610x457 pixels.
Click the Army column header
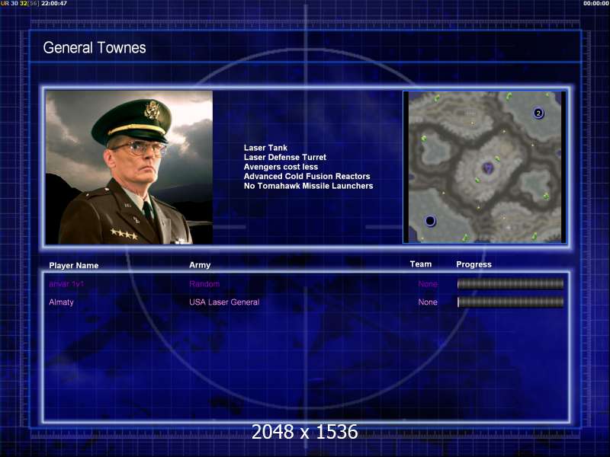coord(200,265)
